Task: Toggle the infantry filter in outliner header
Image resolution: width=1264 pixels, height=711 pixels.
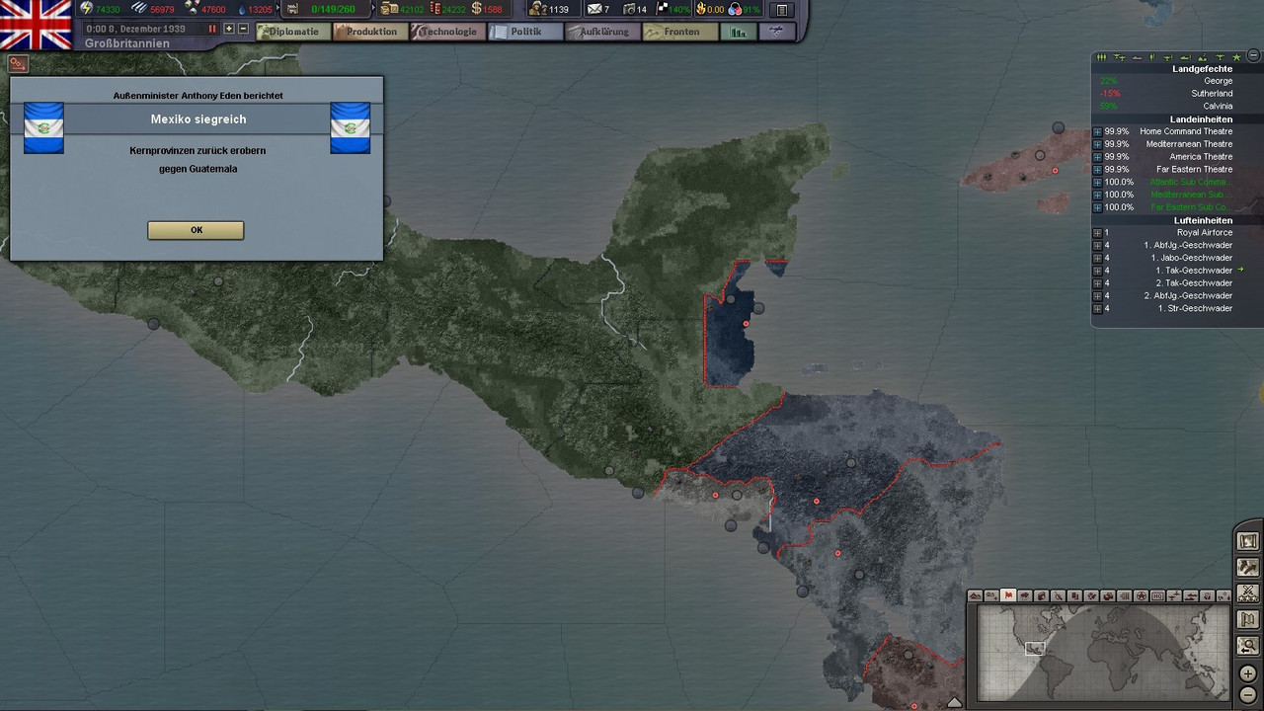Action: click(1101, 57)
